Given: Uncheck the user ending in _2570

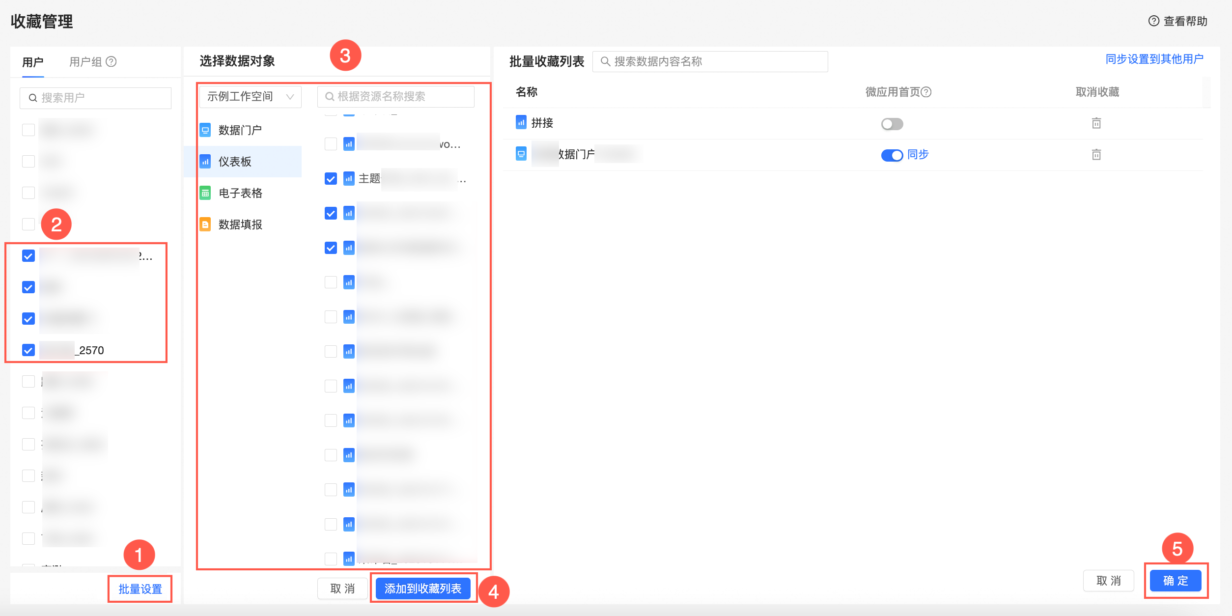Looking at the screenshot, I should [28, 350].
